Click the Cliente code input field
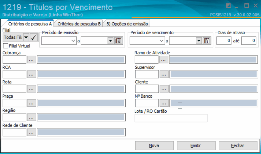The height and width of the screenshot is (154, 261). (x=147, y=89)
